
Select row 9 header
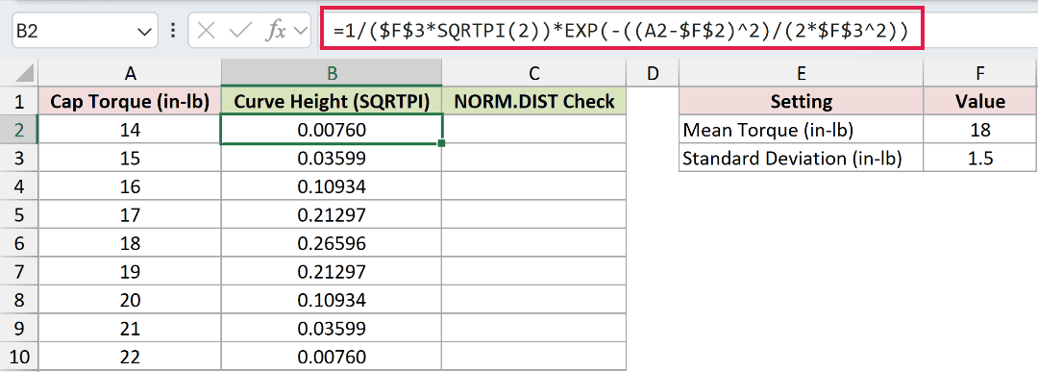pyautogui.click(x=19, y=329)
